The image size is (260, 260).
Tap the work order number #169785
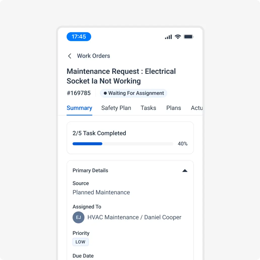tap(79, 93)
